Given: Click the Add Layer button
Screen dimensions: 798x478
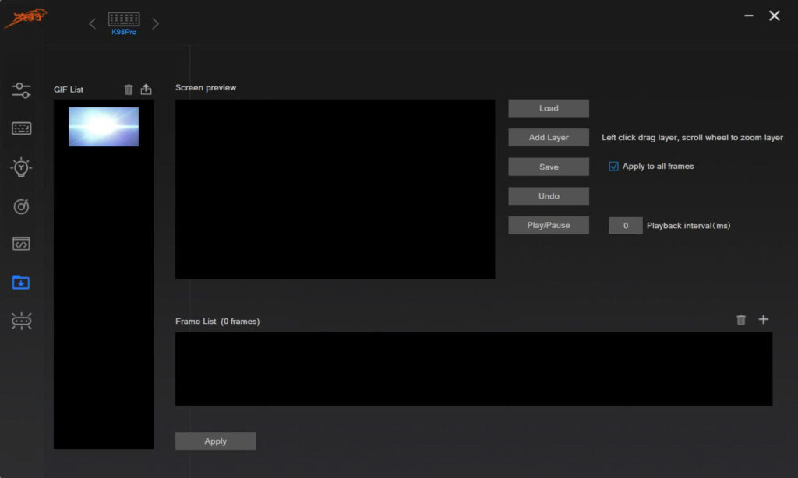Looking at the screenshot, I should coord(549,137).
